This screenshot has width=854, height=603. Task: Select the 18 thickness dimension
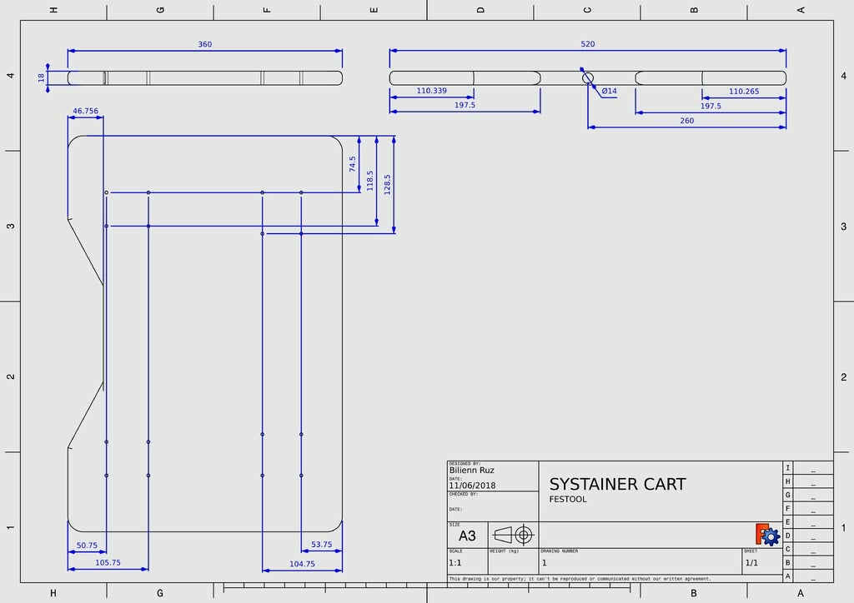pyautogui.click(x=42, y=77)
